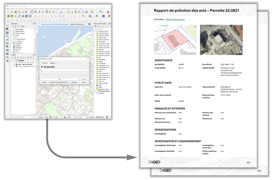This screenshot has height=180, width=272.
Task: Open the Avancé dropdown in the dialog
Action: [45, 82]
